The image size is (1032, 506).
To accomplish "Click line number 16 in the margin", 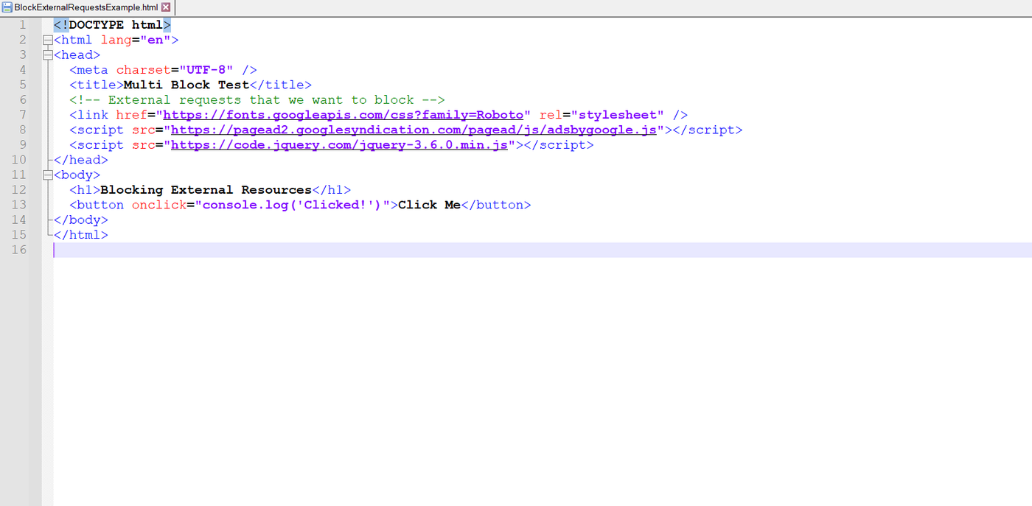I will point(18,250).
